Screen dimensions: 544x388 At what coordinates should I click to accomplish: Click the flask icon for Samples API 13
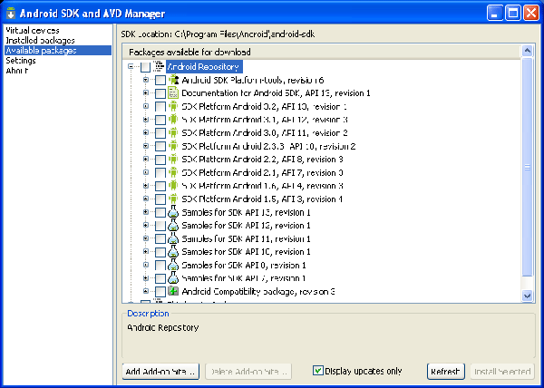tap(173, 212)
